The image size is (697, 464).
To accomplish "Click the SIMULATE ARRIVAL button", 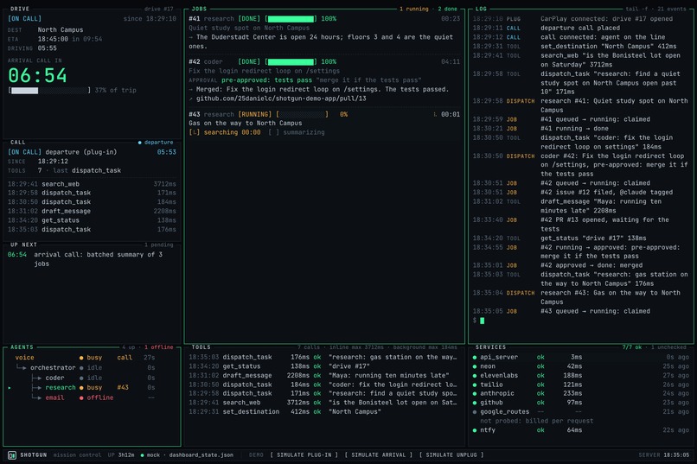I will tap(379, 455).
